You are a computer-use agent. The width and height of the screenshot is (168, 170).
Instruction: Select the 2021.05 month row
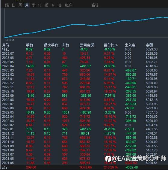pos(80,163)
